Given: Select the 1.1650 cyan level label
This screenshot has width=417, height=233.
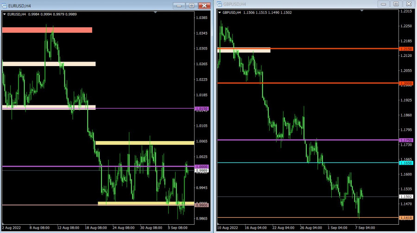Looking at the screenshot, I should [x=406, y=163].
